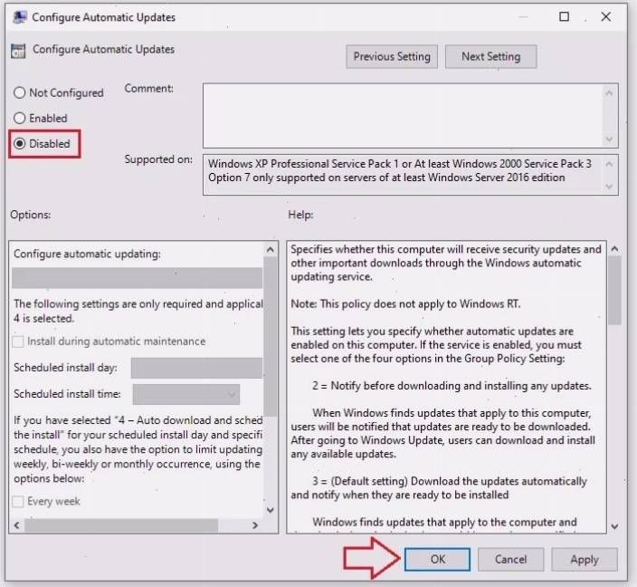
Task: Click the title bar application icon
Action: click(x=19, y=17)
